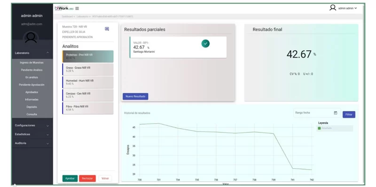The image size is (376, 187).
Task: Click the adm@adm.com email in sidebar
Action: (31, 24)
